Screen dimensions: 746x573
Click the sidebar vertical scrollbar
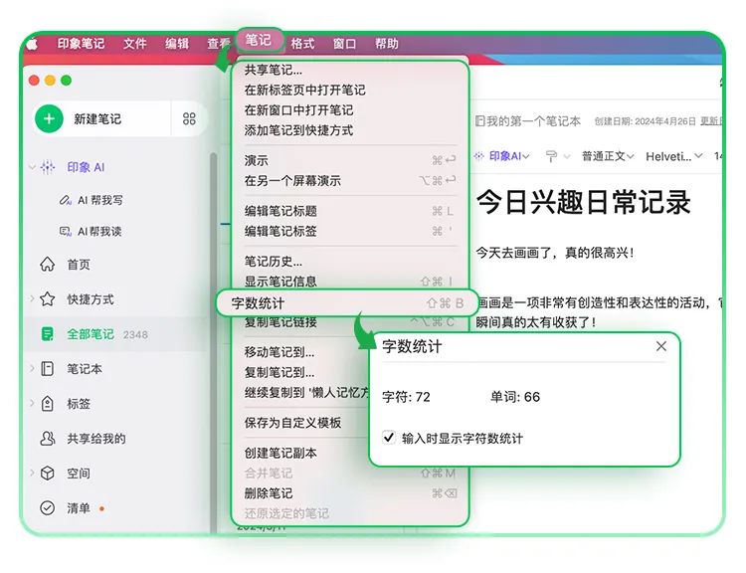[213, 342]
